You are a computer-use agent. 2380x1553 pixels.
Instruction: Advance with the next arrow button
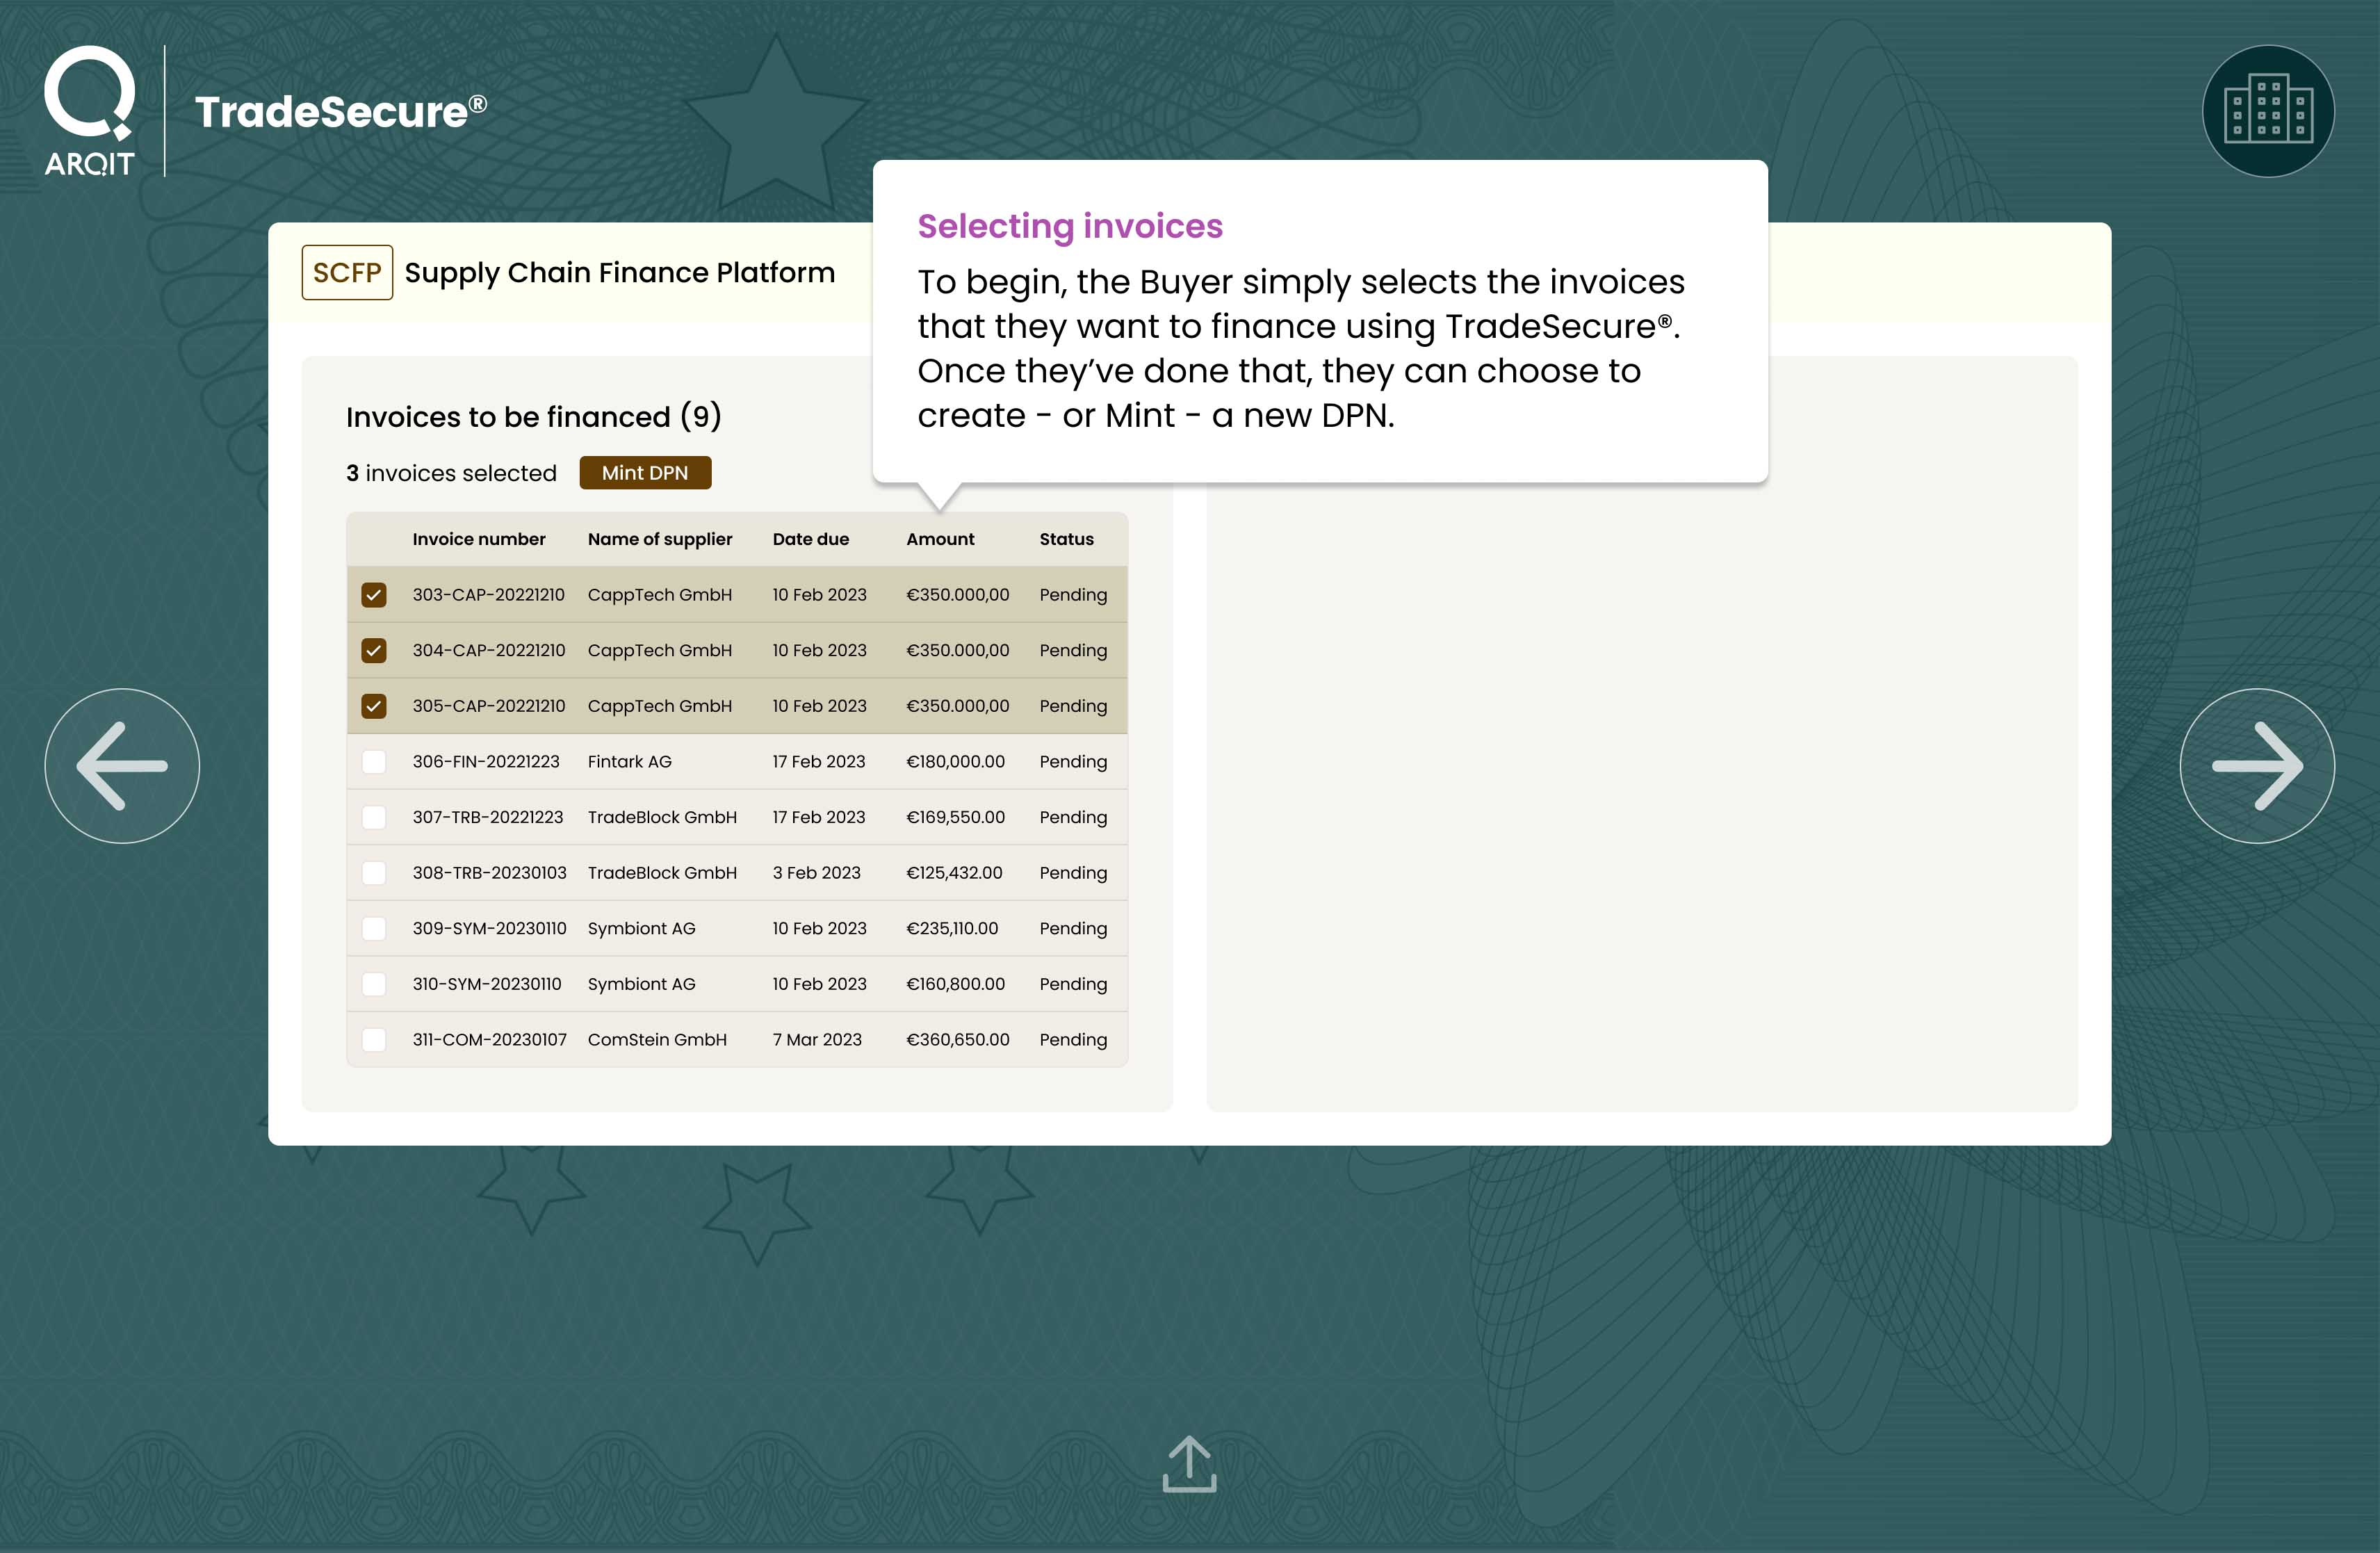tap(2257, 766)
